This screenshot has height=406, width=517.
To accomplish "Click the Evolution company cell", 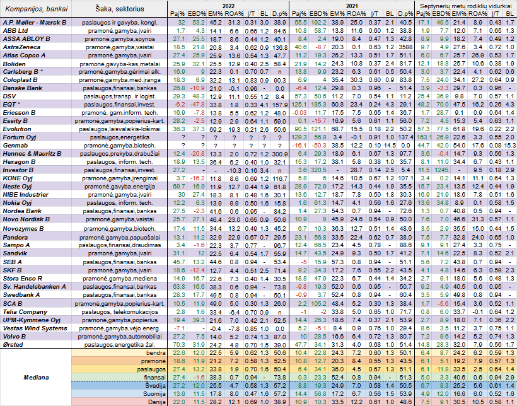I will coord(36,129).
